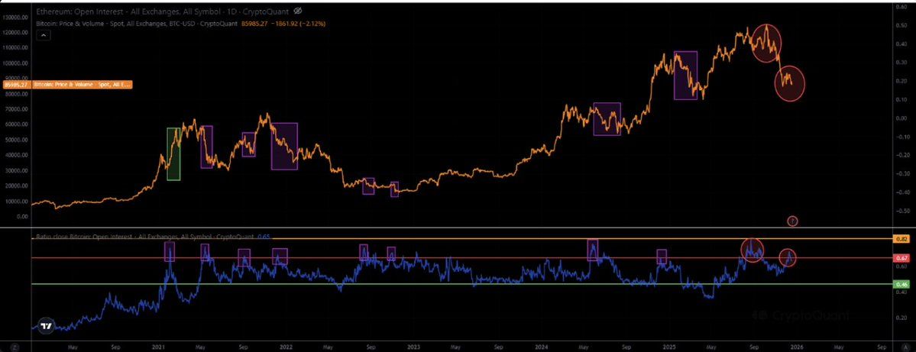The height and width of the screenshot is (352, 916).
Task: Click the 2021 label on time axis
Action: point(157,347)
